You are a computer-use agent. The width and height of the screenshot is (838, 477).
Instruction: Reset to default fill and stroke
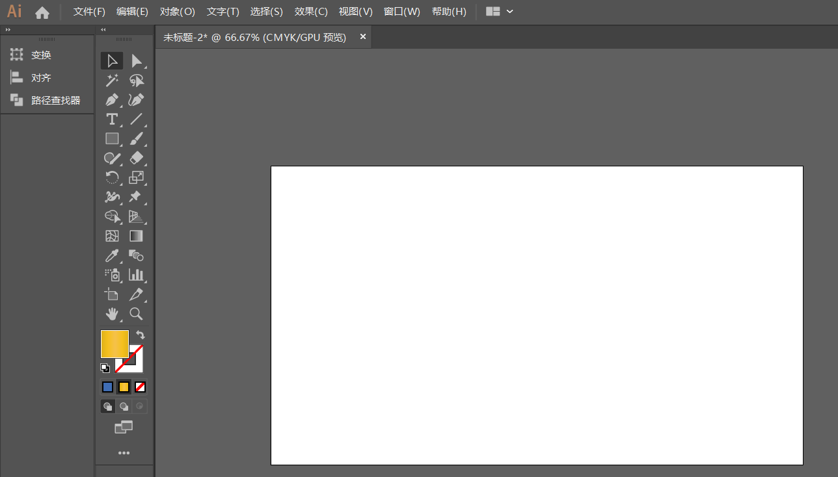(x=105, y=368)
